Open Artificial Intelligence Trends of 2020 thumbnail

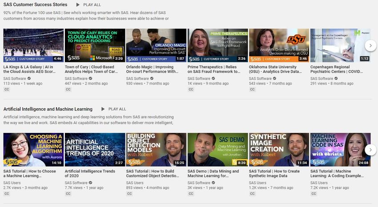95,150
